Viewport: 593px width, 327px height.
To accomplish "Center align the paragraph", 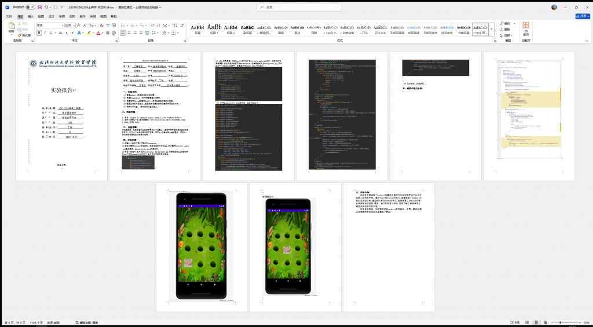I will point(129,33).
